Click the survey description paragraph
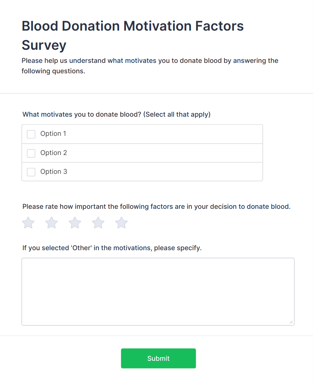 tap(150, 66)
